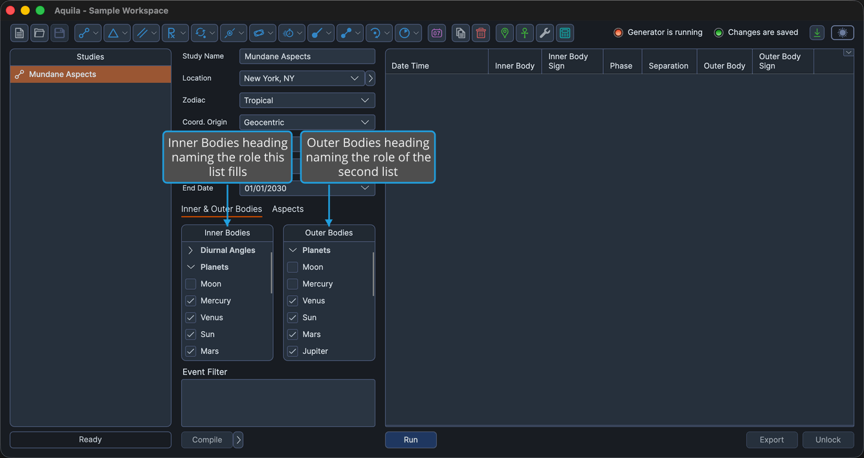The height and width of the screenshot is (458, 864).
Task: Click arrow button beside Compile
Action: point(238,440)
